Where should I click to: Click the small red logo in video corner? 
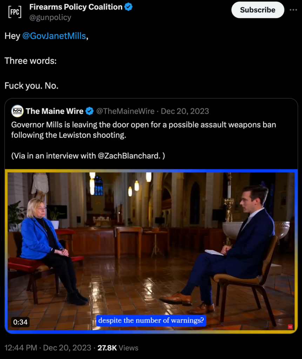tap(290, 327)
